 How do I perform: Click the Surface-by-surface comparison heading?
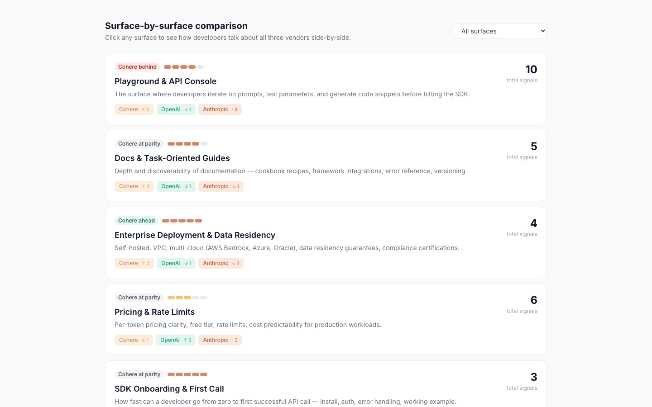click(x=176, y=26)
